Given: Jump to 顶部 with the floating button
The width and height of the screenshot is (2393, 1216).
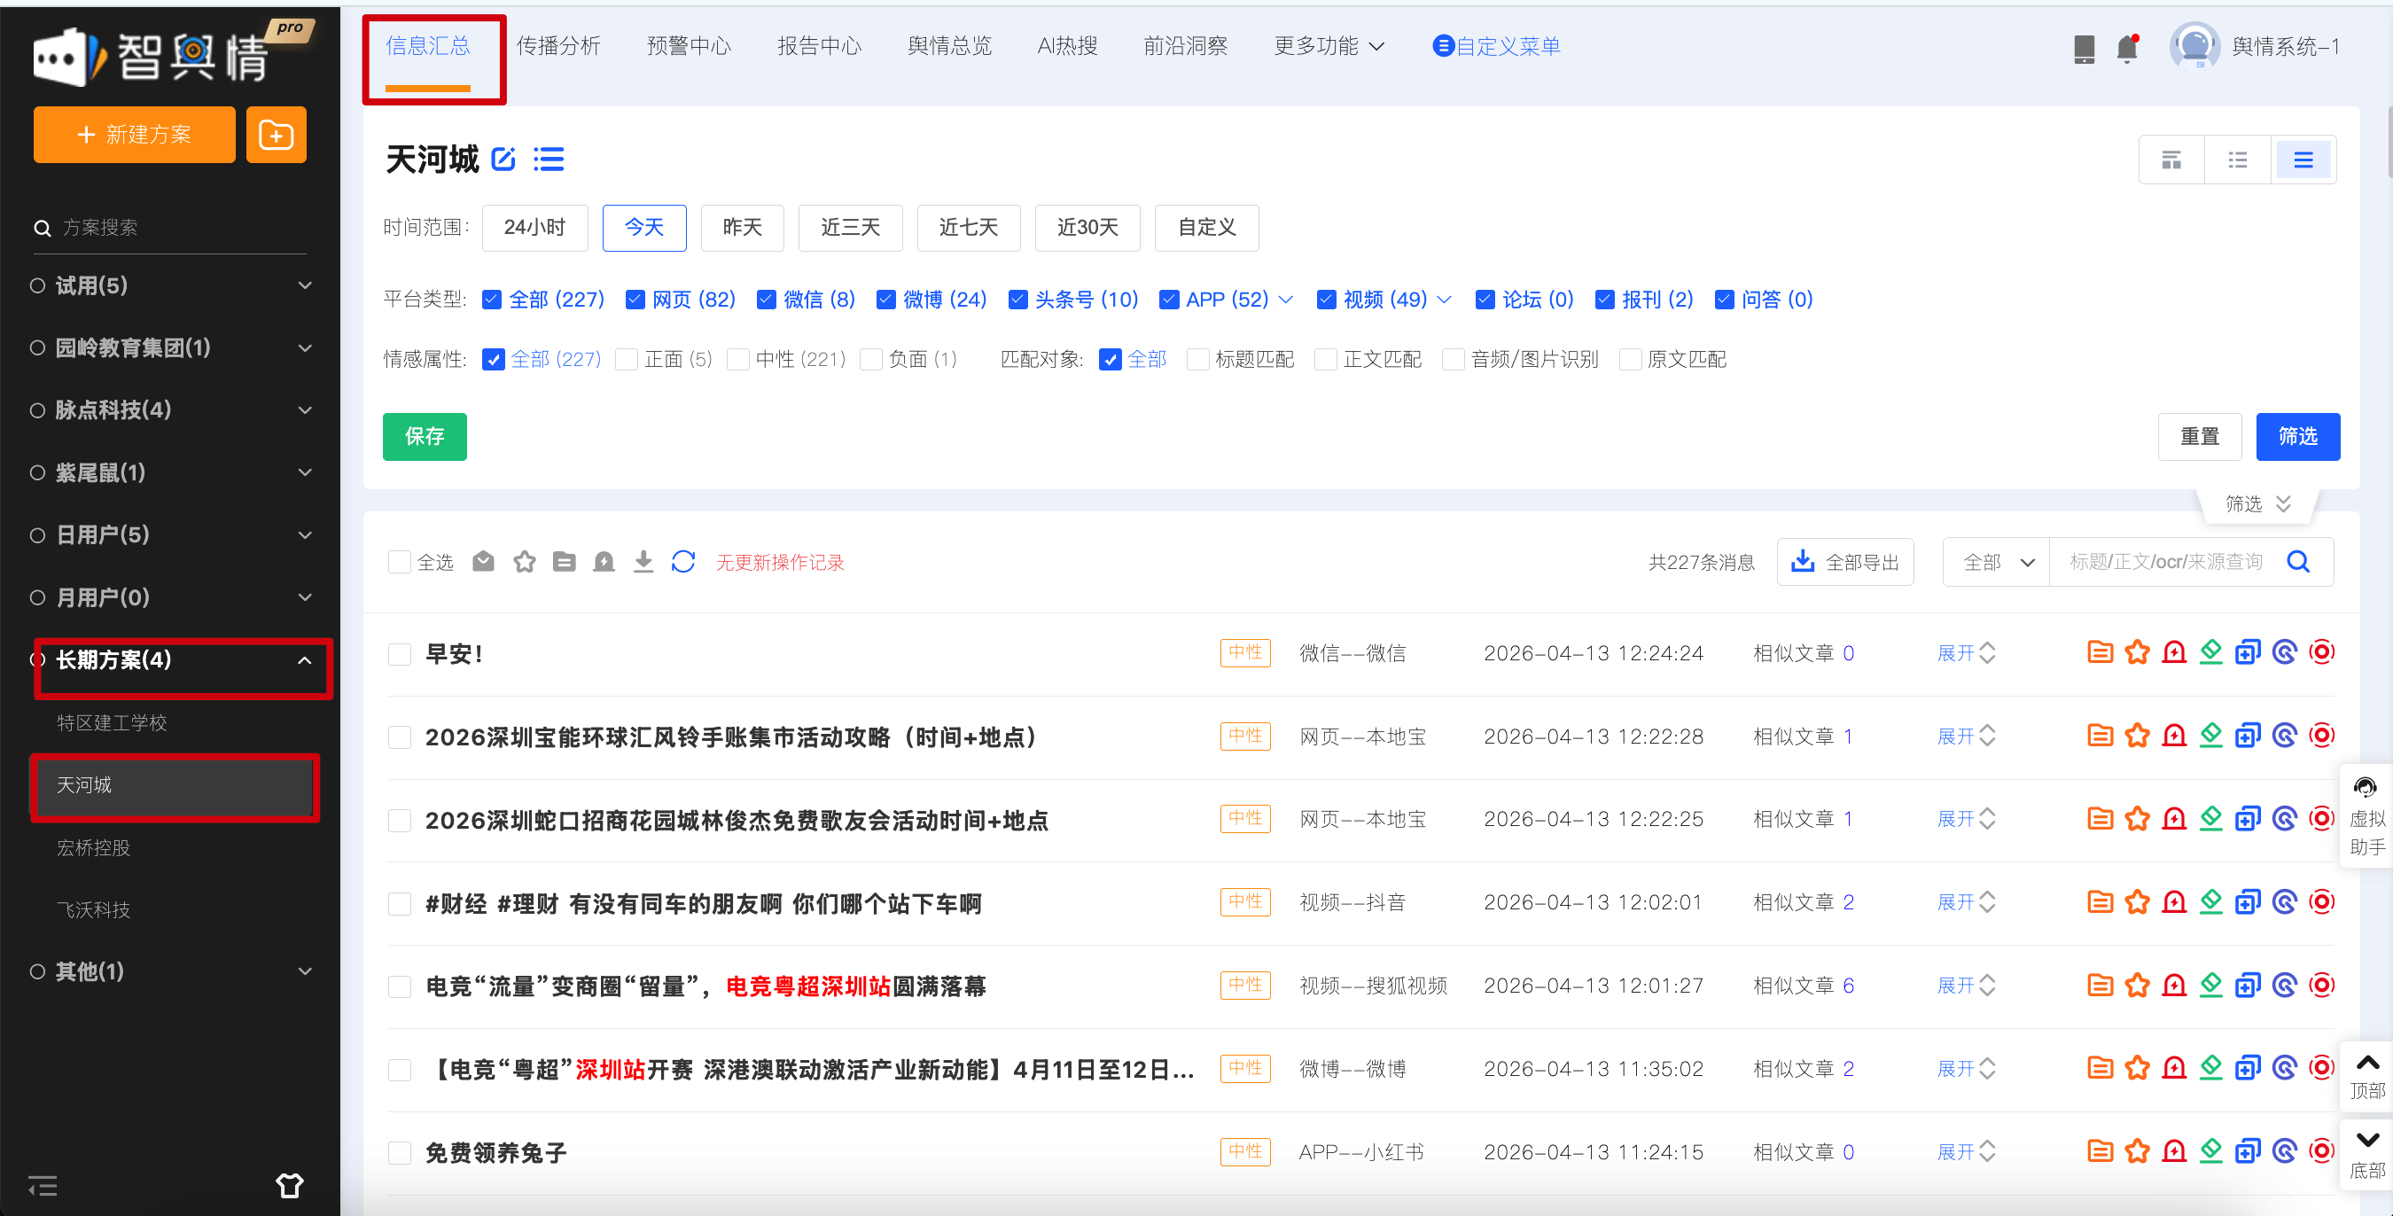Looking at the screenshot, I should [x=2367, y=1075].
